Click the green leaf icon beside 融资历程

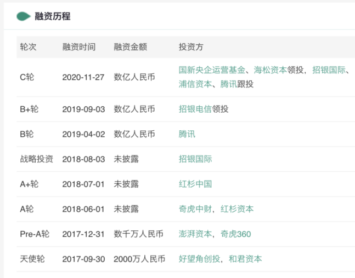pyautogui.click(x=24, y=16)
